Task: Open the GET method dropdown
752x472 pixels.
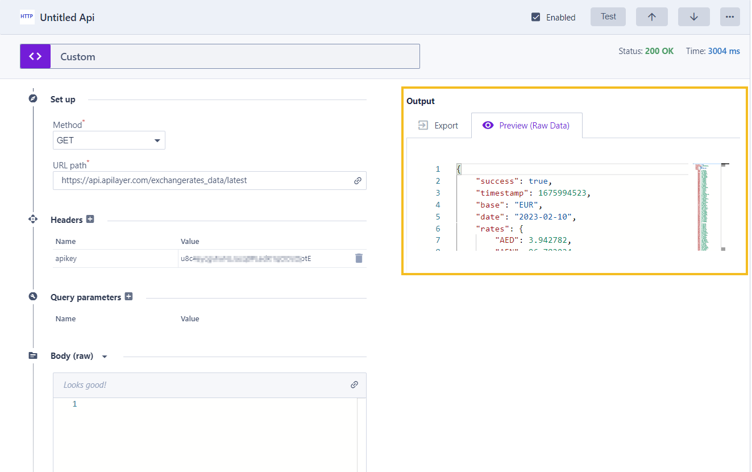Action: tap(109, 140)
